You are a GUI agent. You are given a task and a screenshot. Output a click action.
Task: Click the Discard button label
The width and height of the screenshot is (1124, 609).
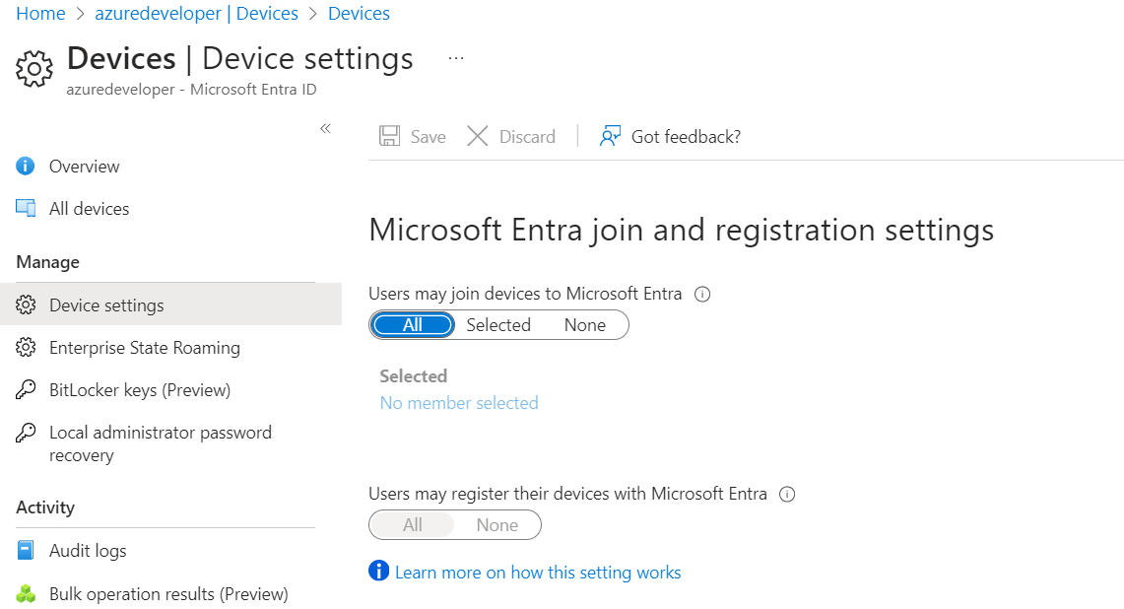click(x=528, y=137)
